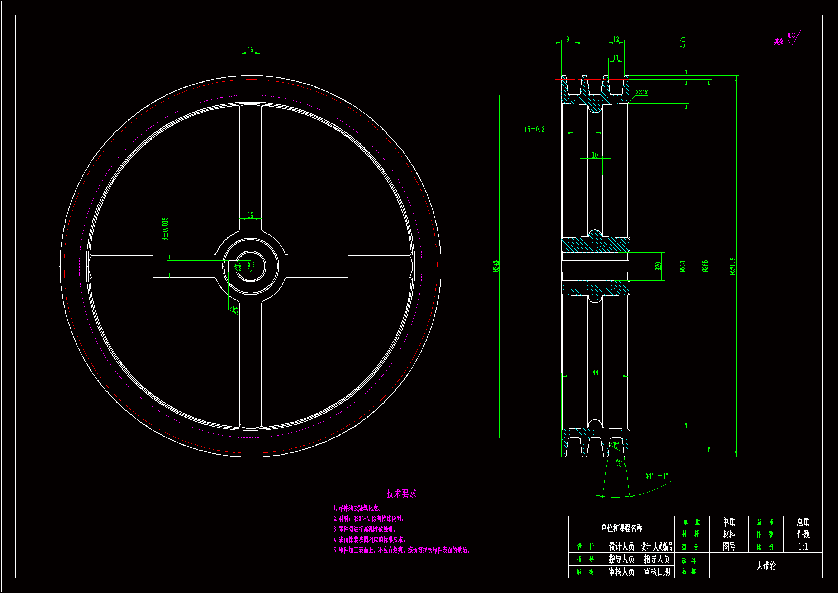The width and height of the screenshot is (838, 593).
Task: Click the 1:1 scale cell in title block
Action: 803,547
